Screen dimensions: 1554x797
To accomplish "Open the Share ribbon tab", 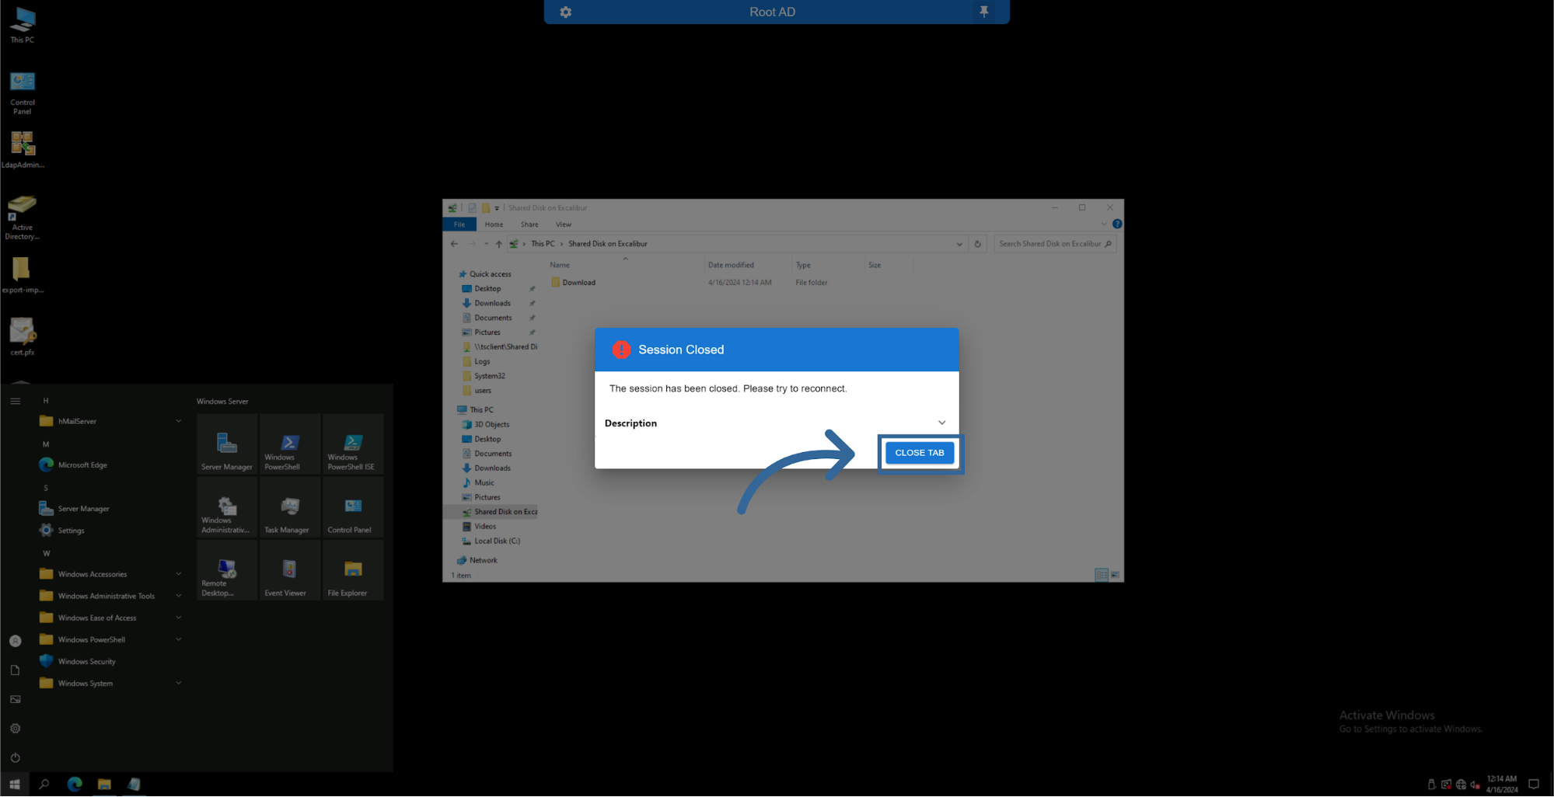I will [x=529, y=224].
